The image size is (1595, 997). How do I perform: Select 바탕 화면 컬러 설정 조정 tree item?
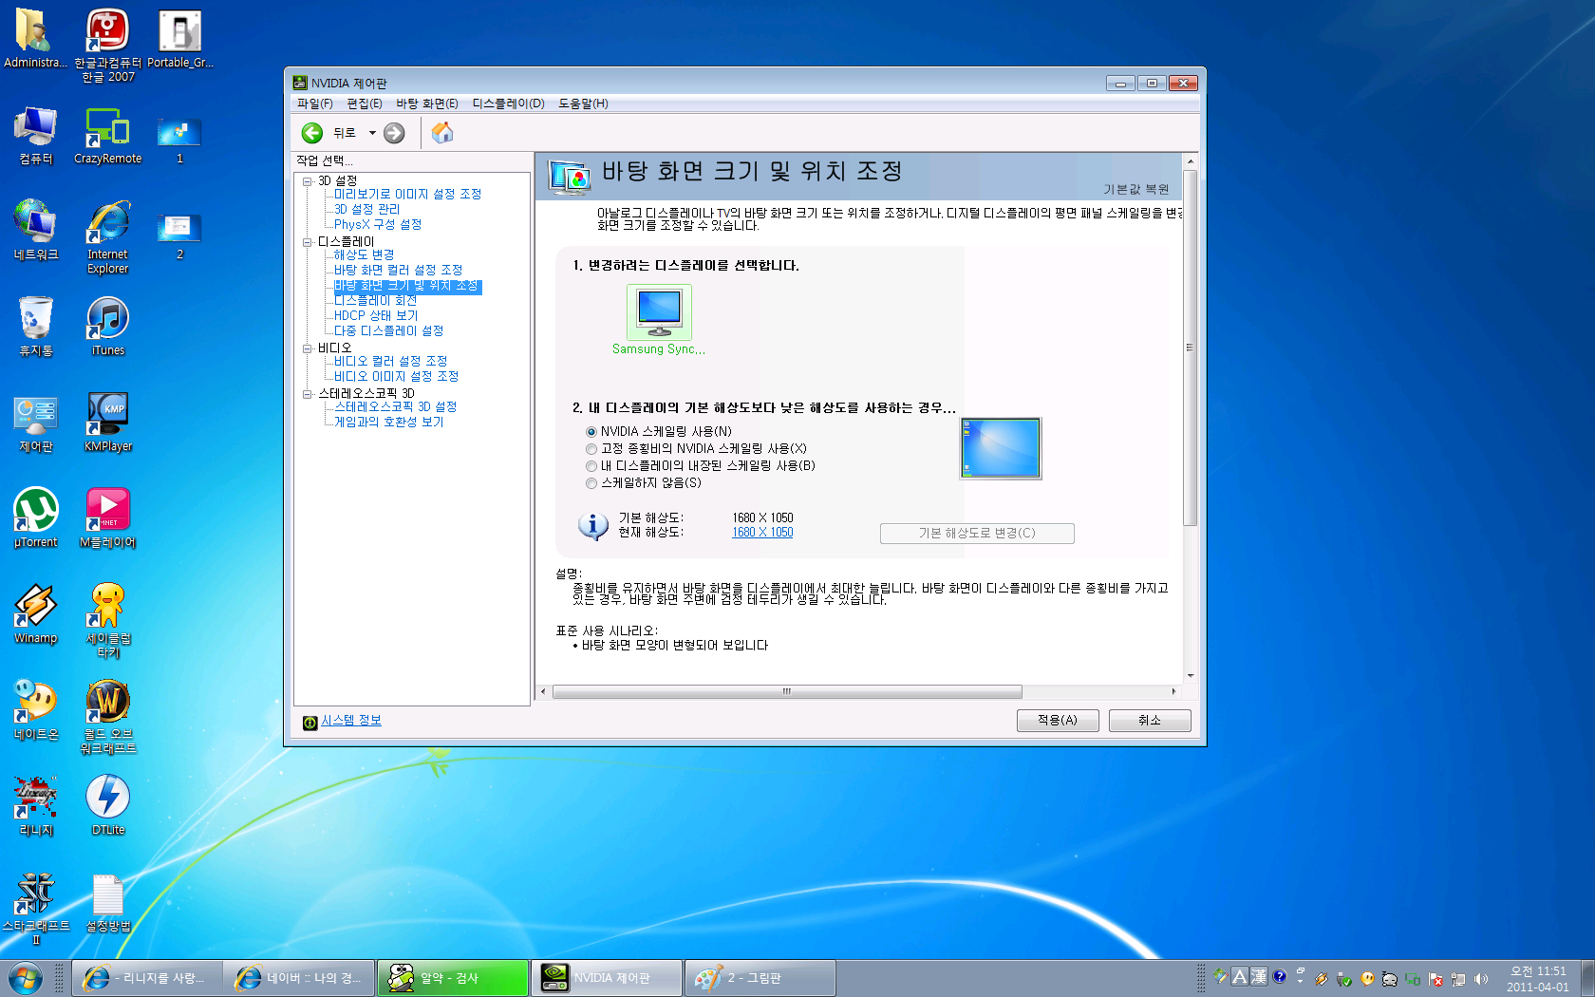(398, 271)
